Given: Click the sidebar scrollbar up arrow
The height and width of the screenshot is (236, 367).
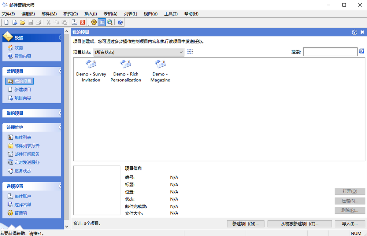Looking at the screenshot, I should coord(67,31).
